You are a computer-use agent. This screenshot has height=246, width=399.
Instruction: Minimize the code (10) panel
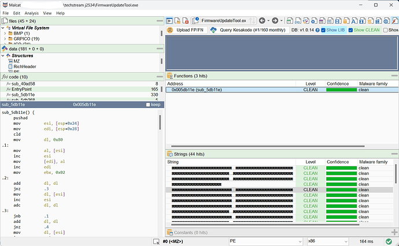(x=160, y=76)
